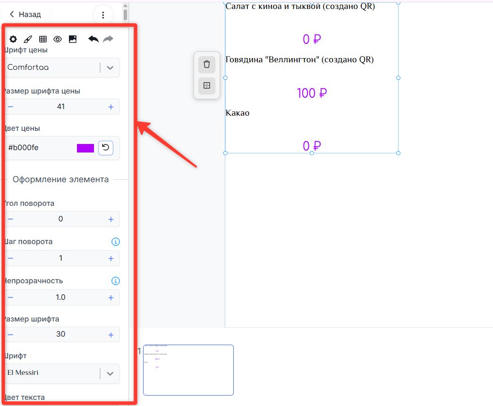
Task: Select the brush style icon
Action: pyautogui.click(x=28, y=39)
